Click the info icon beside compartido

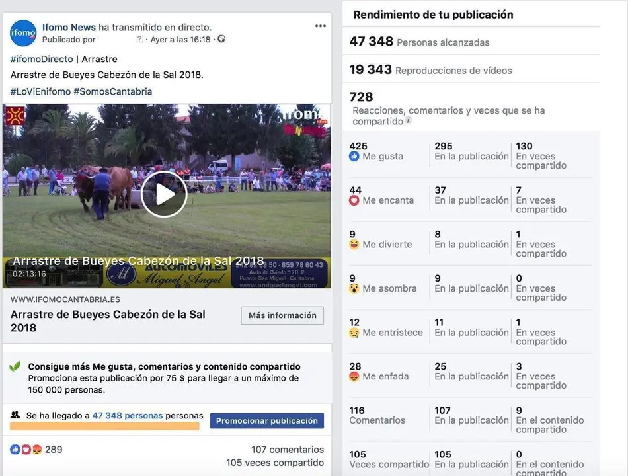pyautogui.click(x=408, y=120)
